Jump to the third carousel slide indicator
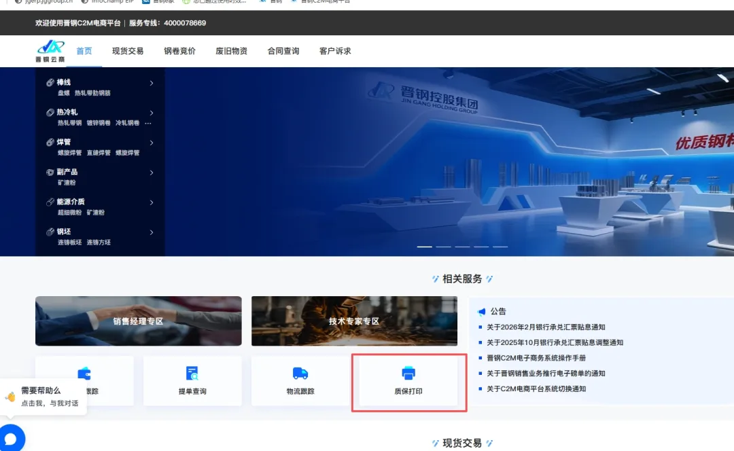 [x=463, y=247]
